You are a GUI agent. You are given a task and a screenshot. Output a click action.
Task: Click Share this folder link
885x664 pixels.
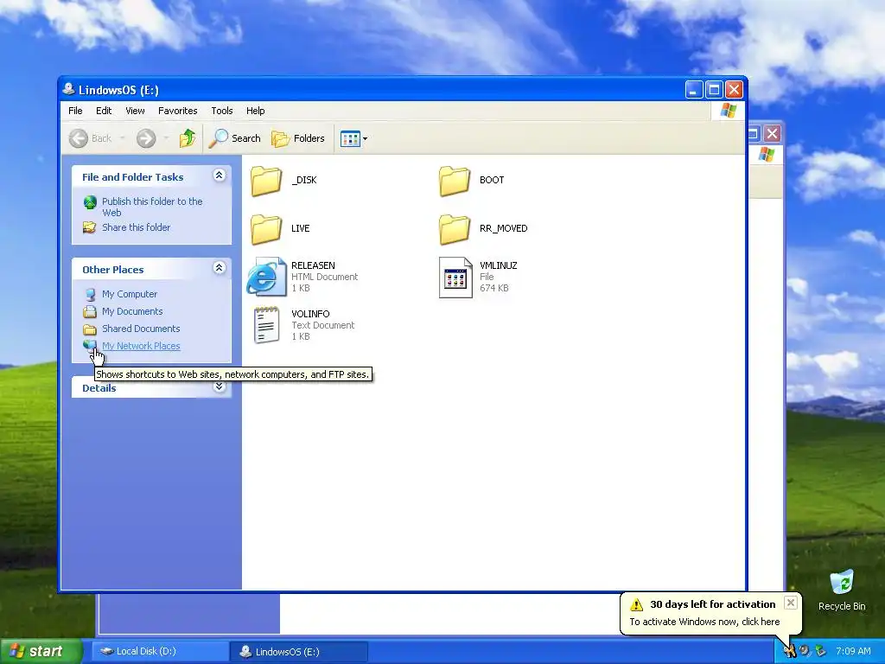136,227
